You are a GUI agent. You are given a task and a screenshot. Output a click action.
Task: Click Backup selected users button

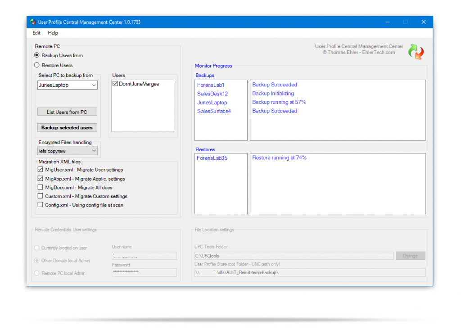67,128
